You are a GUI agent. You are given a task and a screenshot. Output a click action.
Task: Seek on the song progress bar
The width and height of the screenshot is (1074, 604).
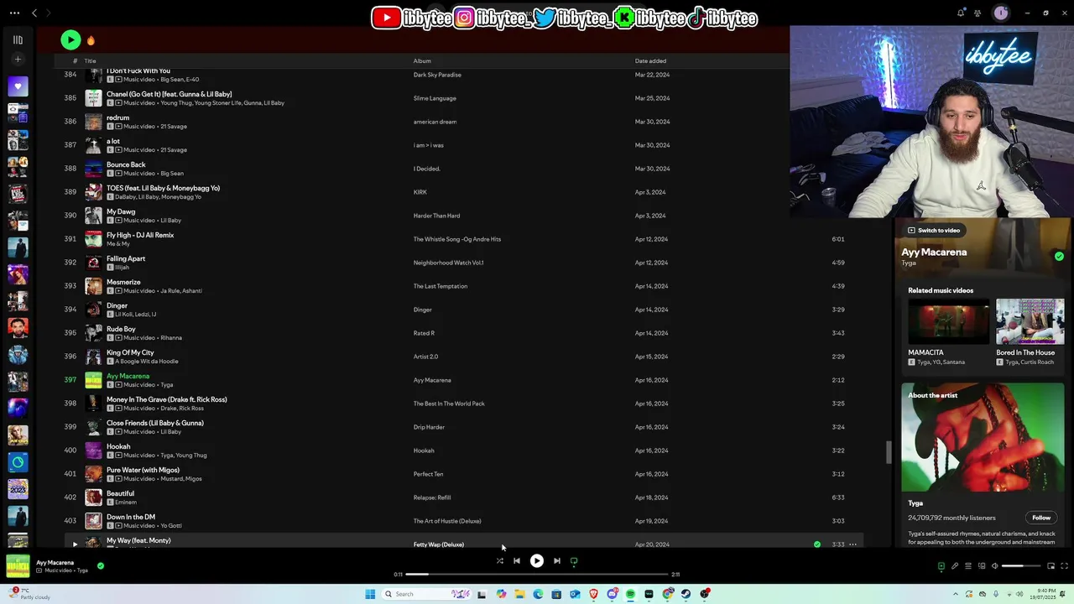(x=537, y=575)
